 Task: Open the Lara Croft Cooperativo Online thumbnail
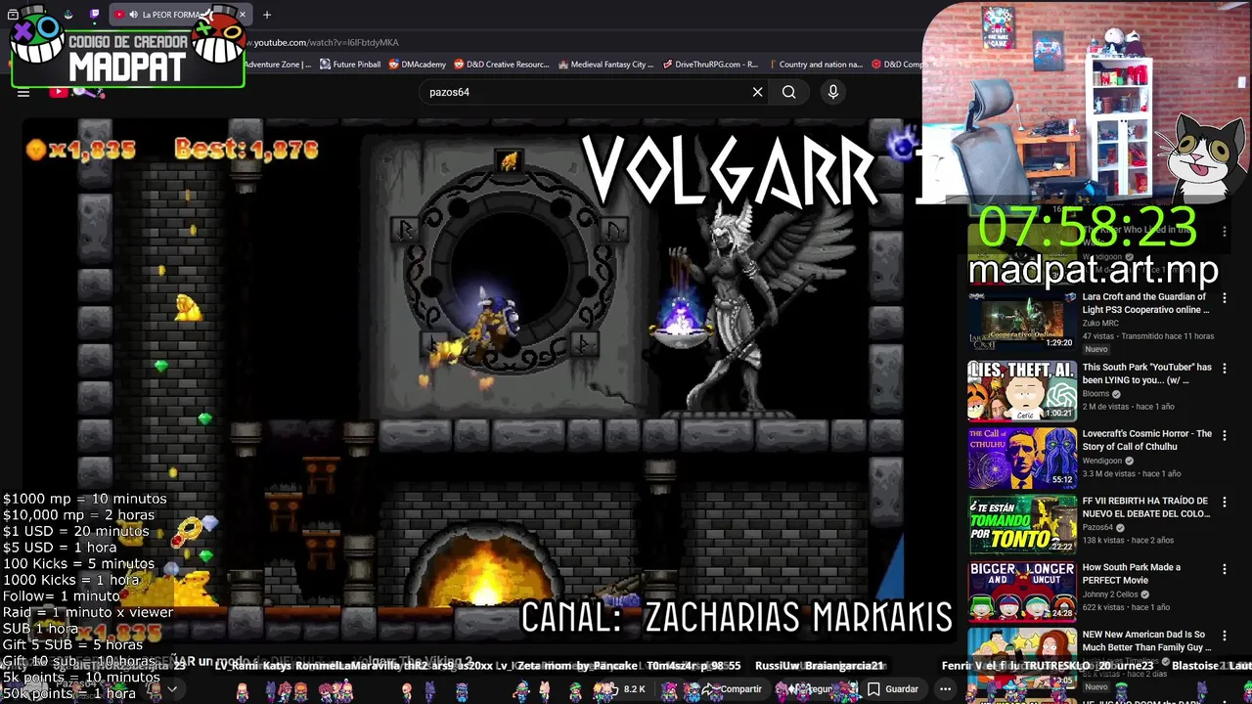tap(1022, 322)
